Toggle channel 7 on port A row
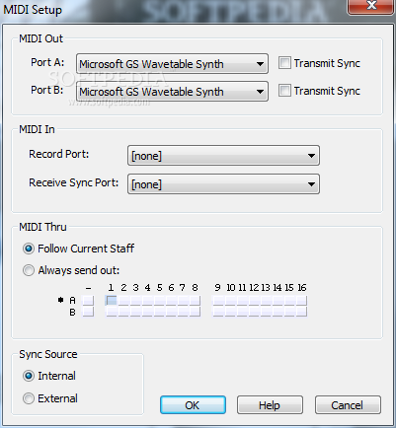Screen dimensions: 396x428 point(183,301)
